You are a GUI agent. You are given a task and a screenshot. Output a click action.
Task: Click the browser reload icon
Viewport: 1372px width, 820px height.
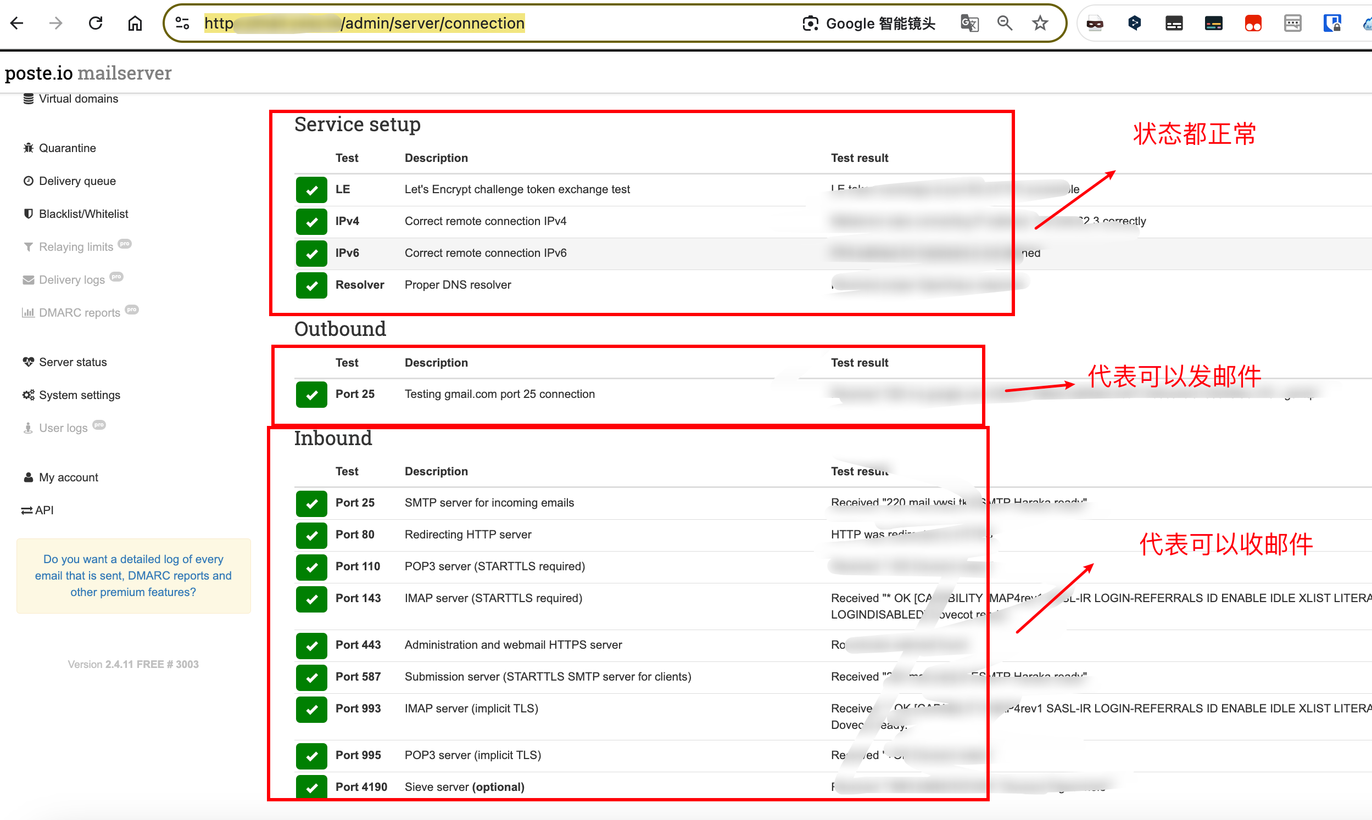pos(96,23)
